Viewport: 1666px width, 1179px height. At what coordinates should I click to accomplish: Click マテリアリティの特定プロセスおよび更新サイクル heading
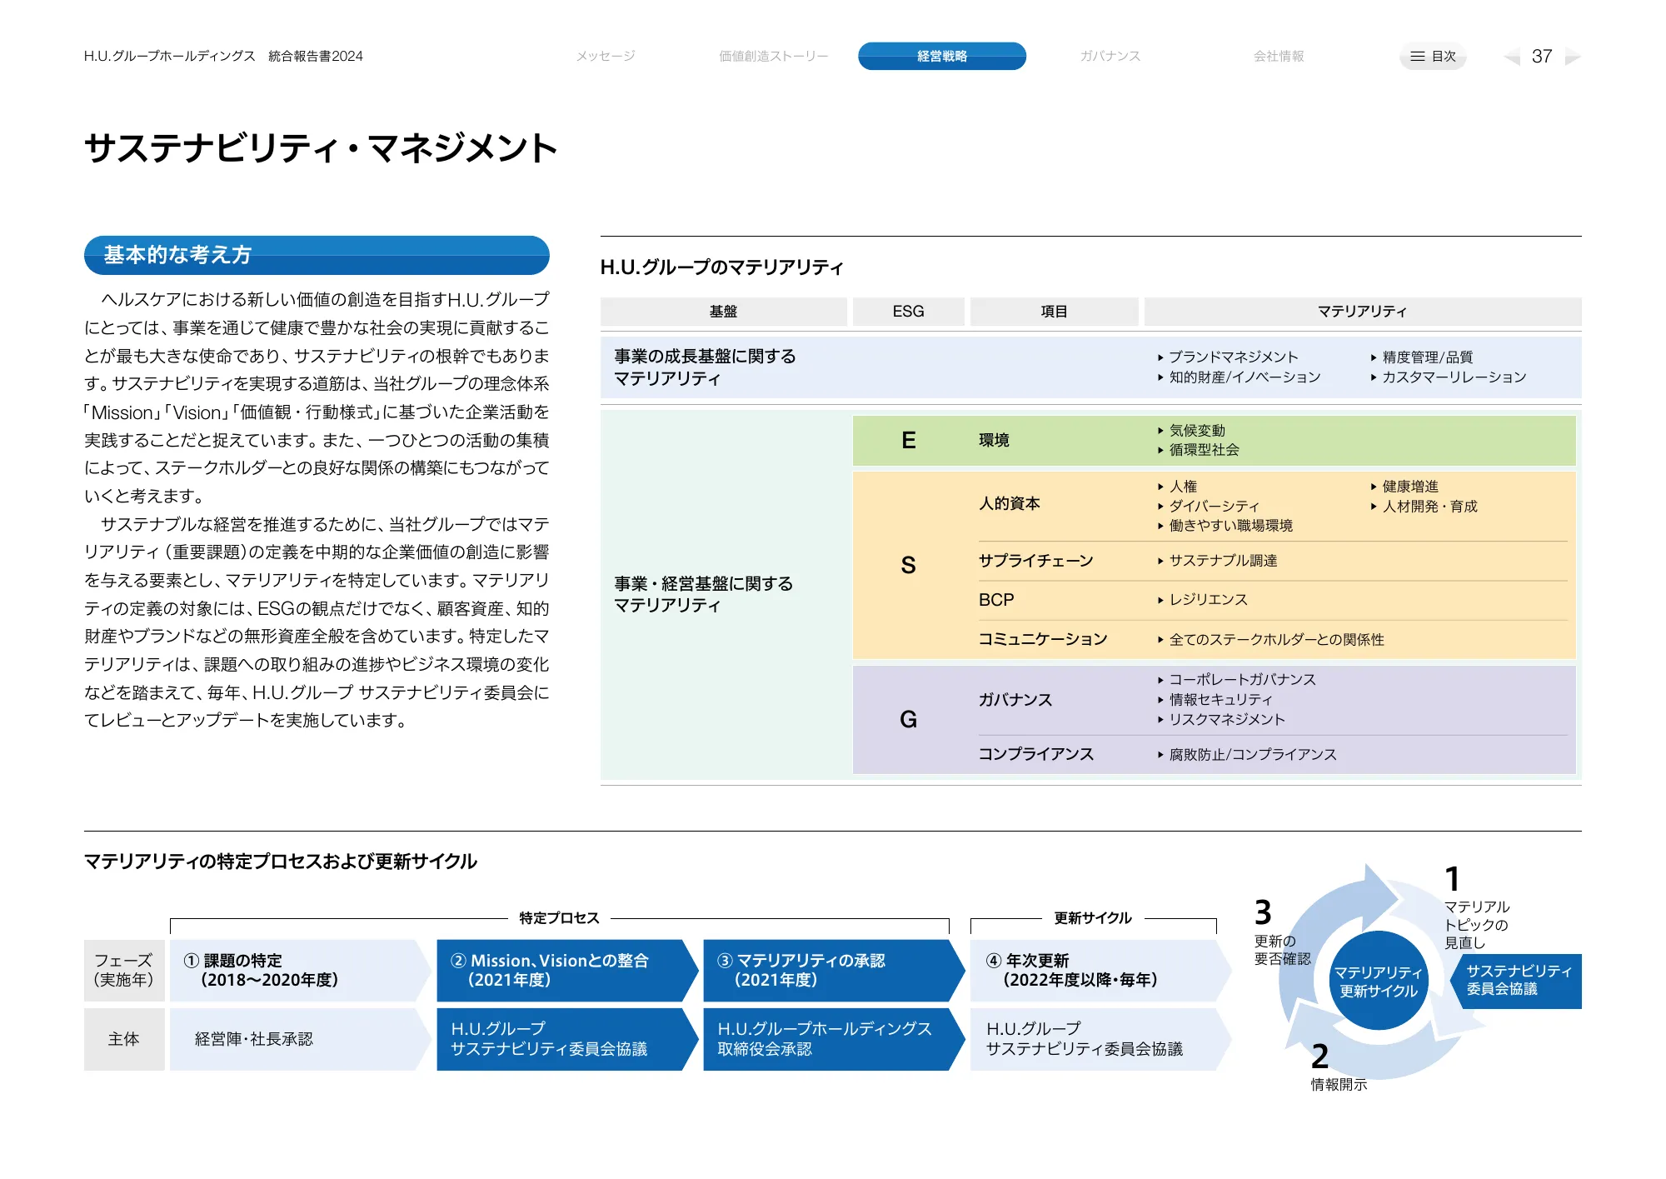[281, 861]
